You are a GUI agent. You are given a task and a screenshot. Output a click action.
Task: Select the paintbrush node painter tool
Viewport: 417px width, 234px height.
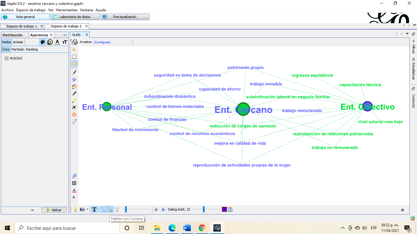tap(74, 73)
